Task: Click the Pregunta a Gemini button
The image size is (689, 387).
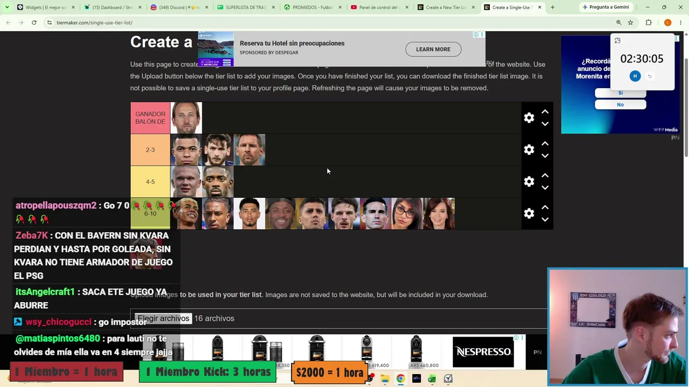Action: point(606,7)
